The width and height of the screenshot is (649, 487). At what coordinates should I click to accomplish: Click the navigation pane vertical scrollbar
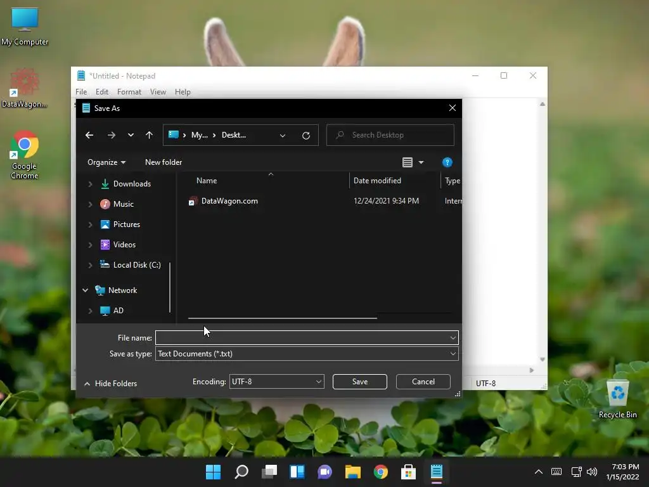[170, 287]
